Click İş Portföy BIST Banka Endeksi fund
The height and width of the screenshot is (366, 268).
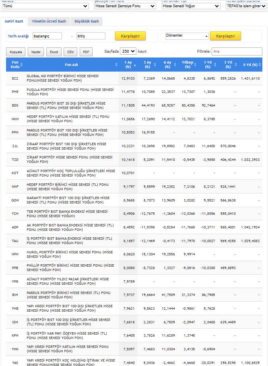pyautogui.click(x=69, y=241)
